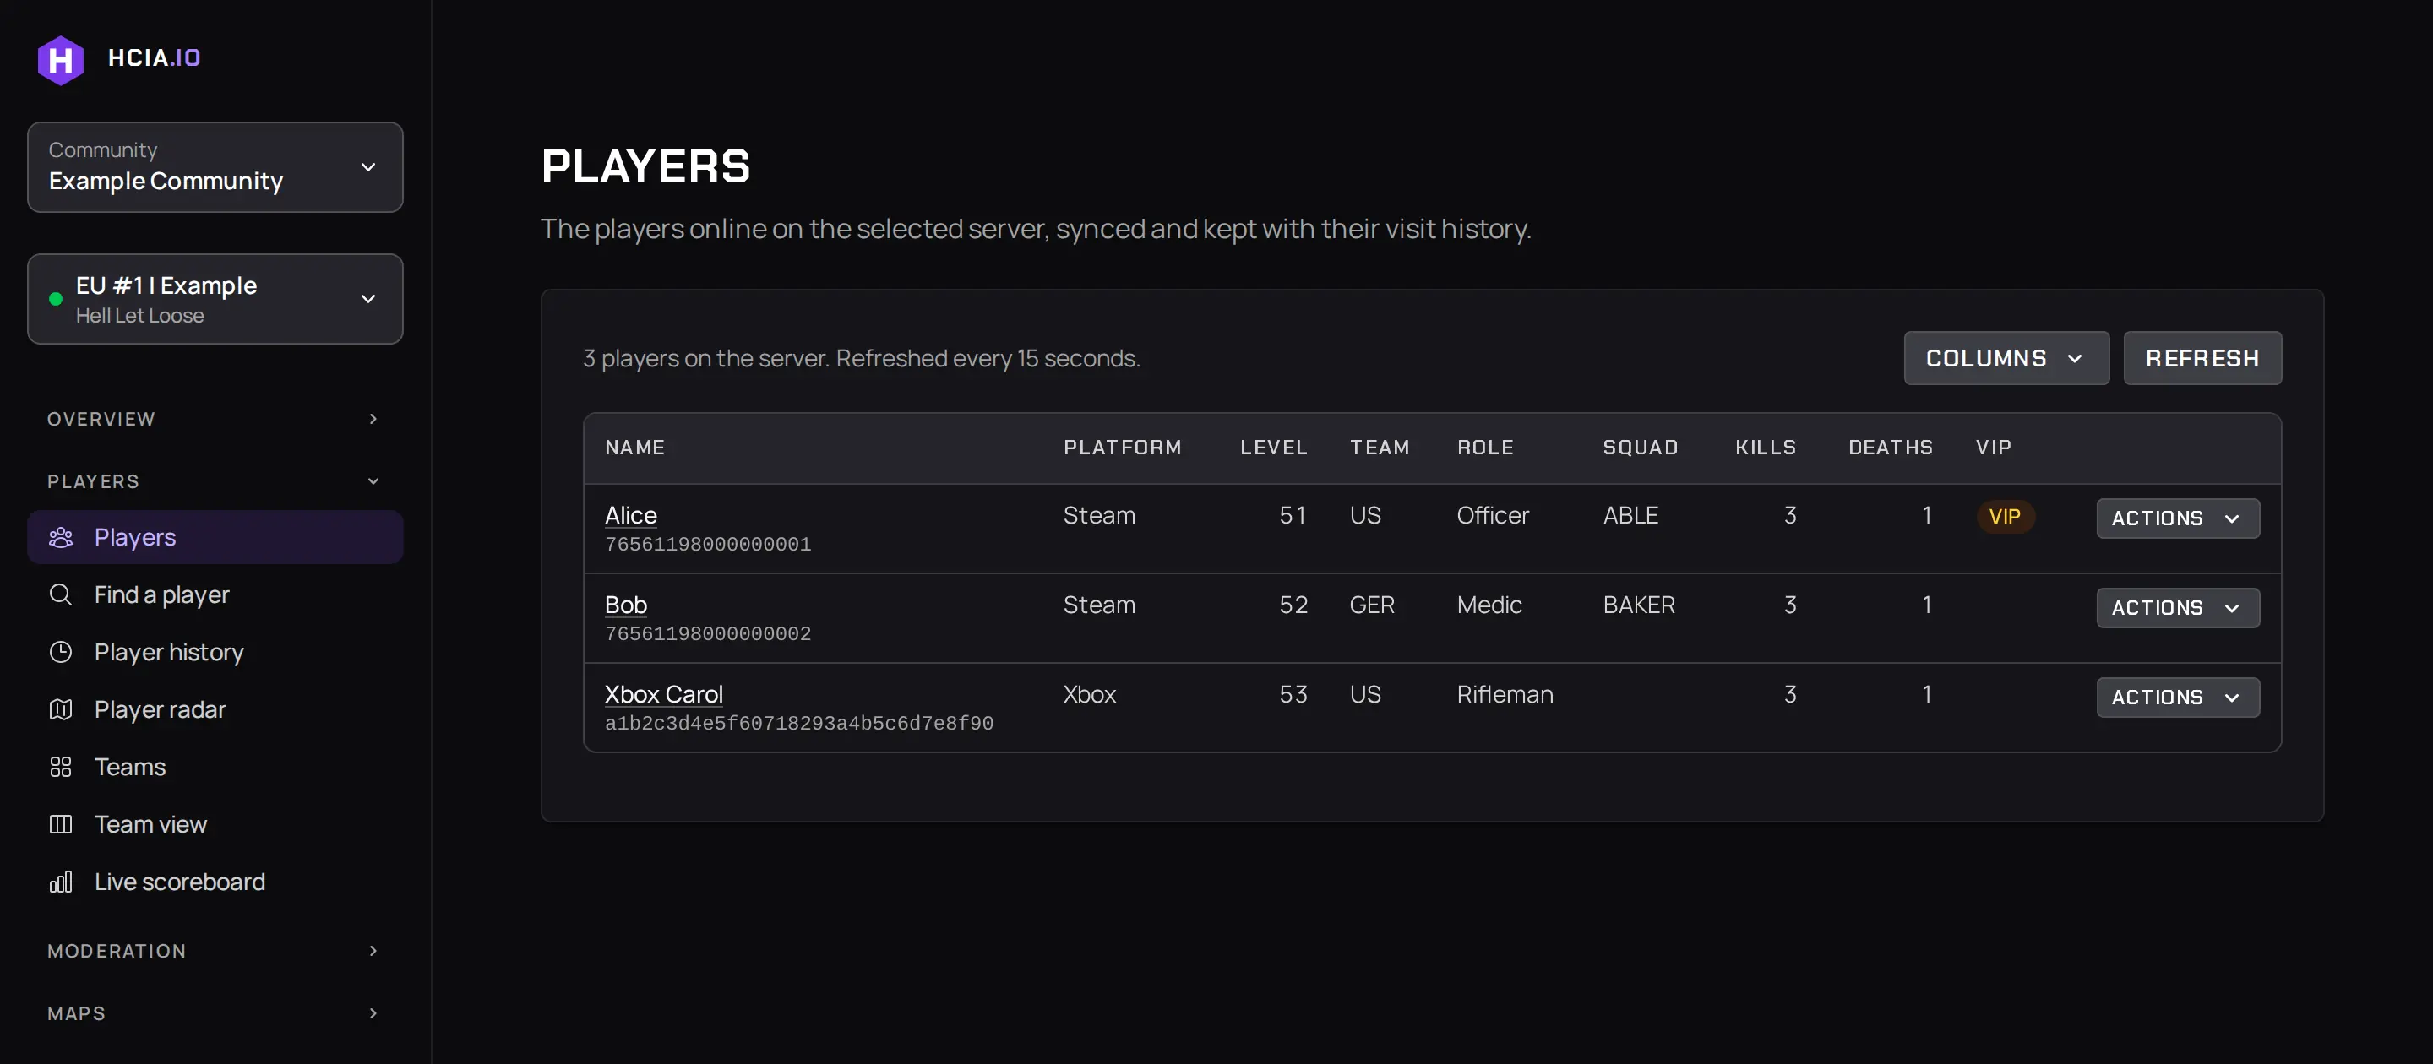The image size is (2433, 1064).
Task: Click the Players group icon in sidebar
Action: point(61,537)
